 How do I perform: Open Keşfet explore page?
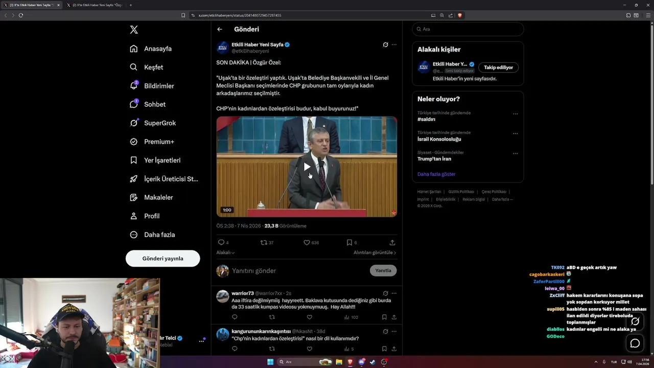tap(147, 67)
